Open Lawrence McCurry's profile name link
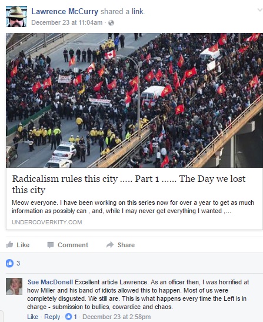The image size is (263, 322). point(65,12)
